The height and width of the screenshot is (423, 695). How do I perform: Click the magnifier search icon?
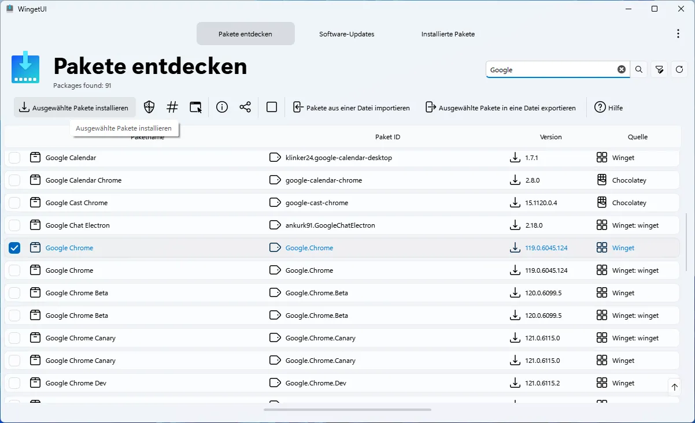[639, 69]
